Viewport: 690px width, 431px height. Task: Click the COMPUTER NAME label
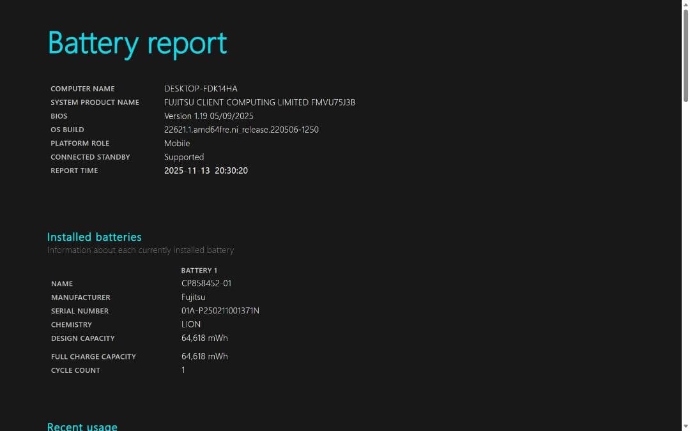(82, 89)
